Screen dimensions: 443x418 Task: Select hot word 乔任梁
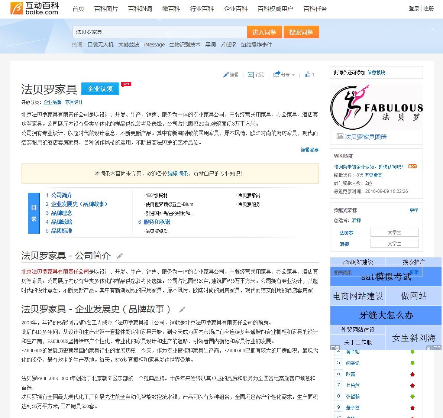[228, 45]
